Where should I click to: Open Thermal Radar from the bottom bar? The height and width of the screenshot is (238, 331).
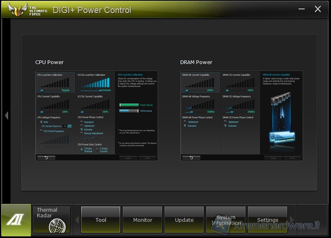pos(51,220)
